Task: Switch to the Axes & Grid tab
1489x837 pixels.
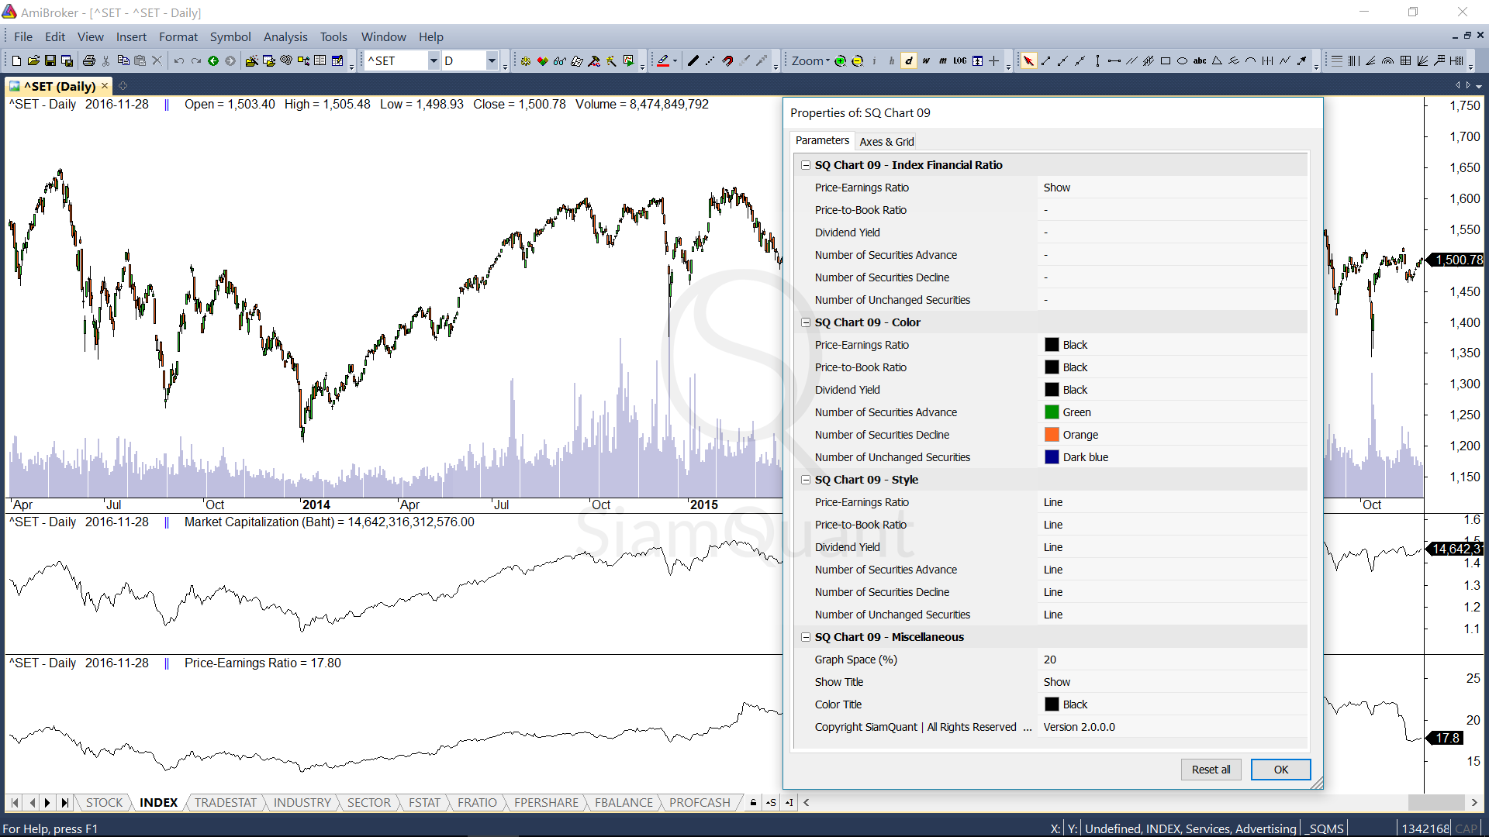Action: 886,141
